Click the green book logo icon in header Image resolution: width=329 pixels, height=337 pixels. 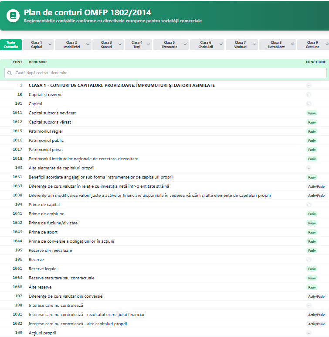13,15
